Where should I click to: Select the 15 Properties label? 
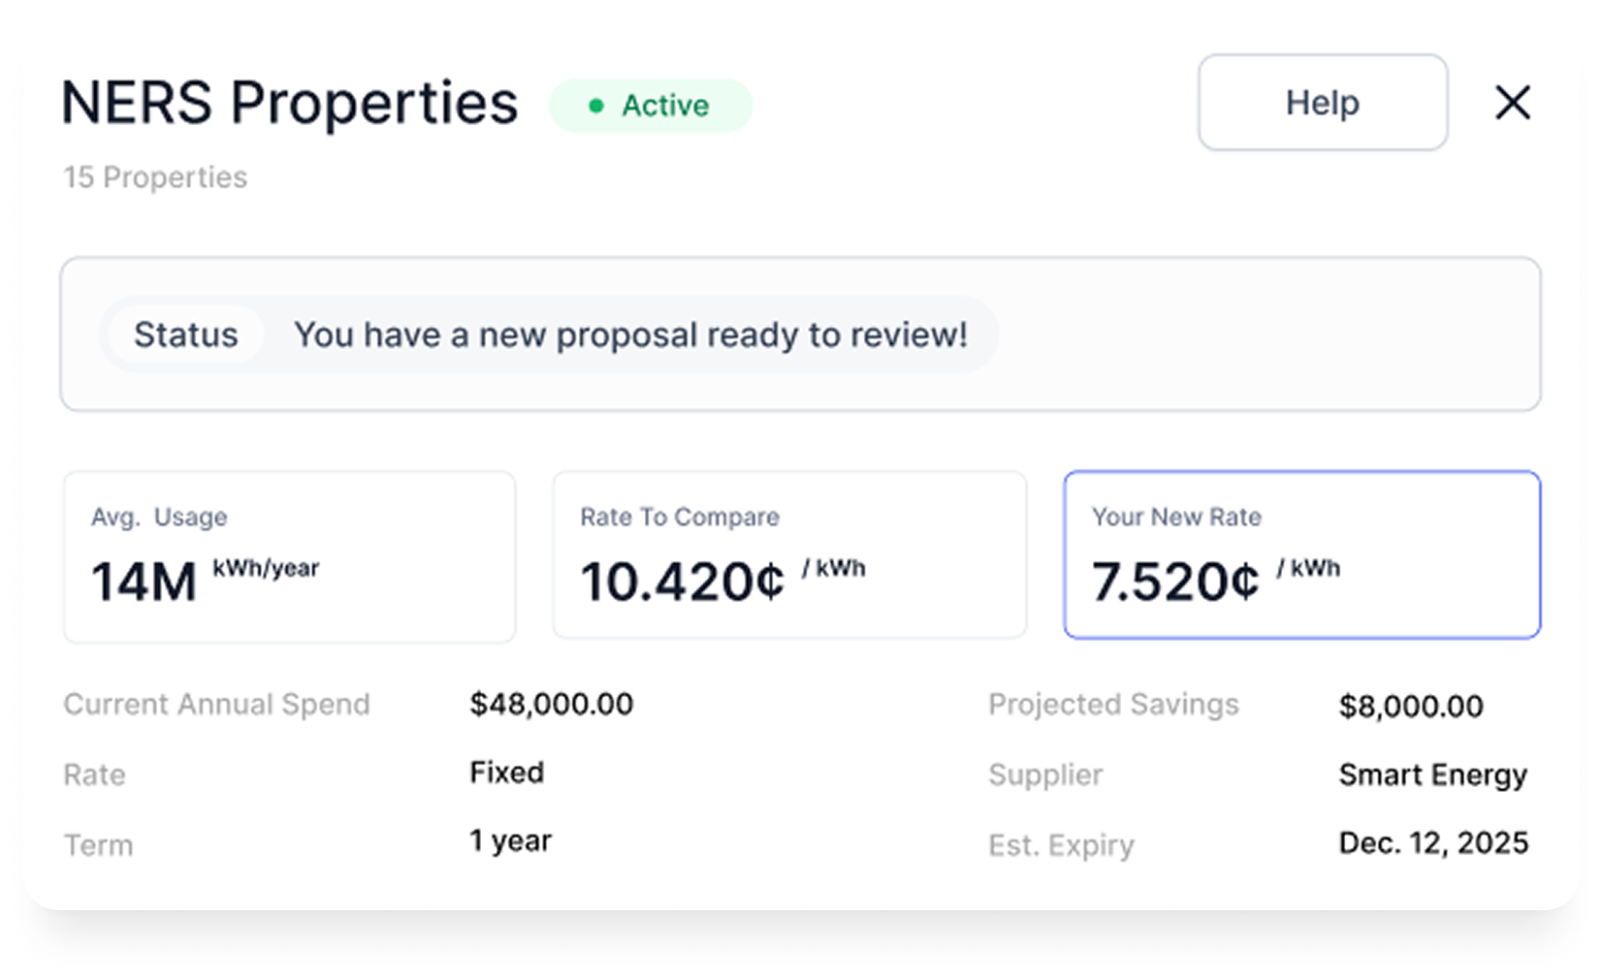[154, 176]
